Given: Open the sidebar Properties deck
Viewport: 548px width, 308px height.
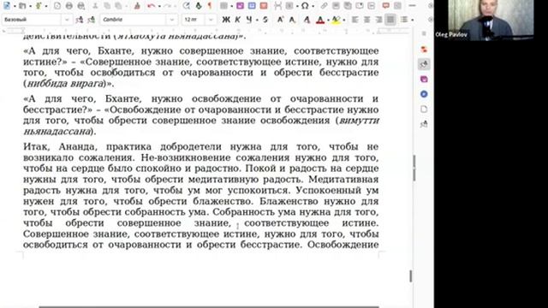Looking at the screenshot, I should [424, 50].
